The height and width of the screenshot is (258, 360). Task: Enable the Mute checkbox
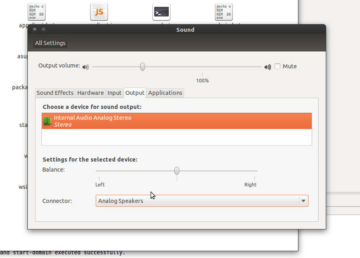pos(277,66)
